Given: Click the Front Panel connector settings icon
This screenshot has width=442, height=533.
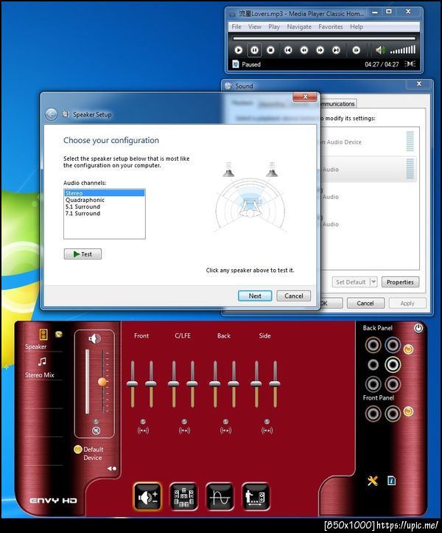Looking at the screenshot, I should click(x=408, y=411).
